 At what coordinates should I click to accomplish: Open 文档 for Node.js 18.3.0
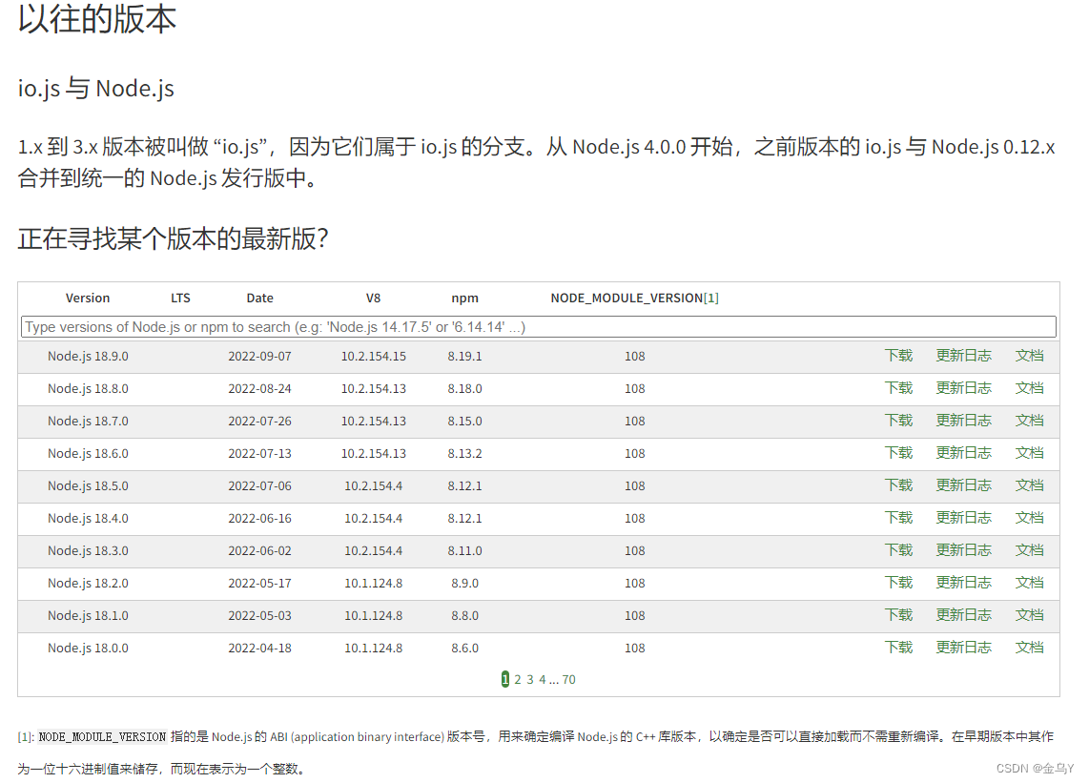1029,550
